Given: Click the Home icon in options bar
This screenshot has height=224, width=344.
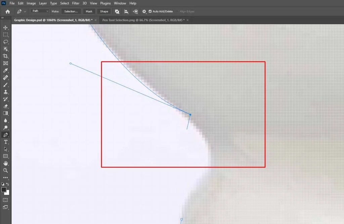Looking at the screenshot, I should click(7, 11).
